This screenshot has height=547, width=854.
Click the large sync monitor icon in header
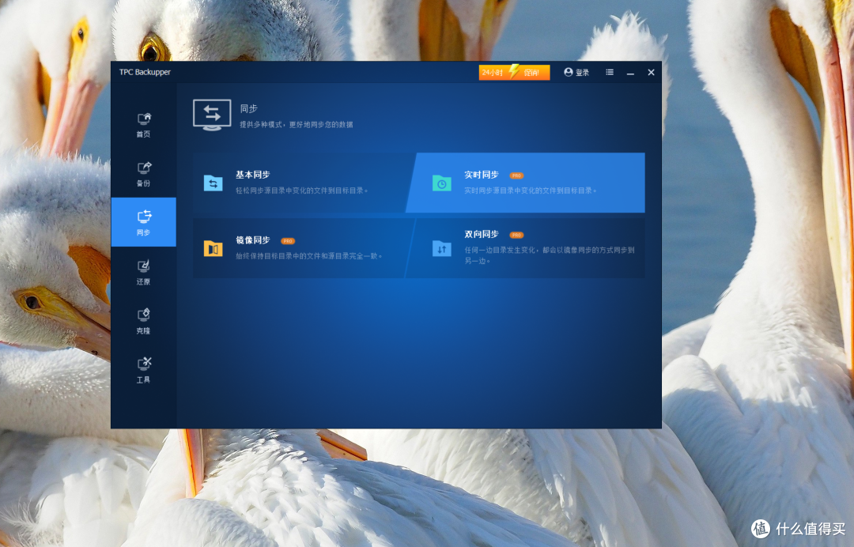(x=212, y=115)
